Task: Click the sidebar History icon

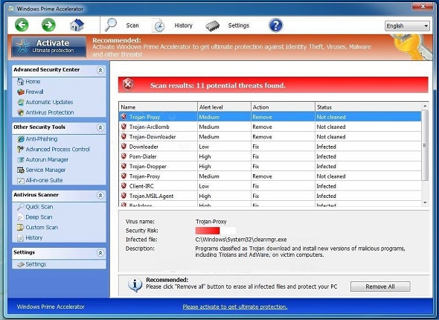Action: pos(20,238)
